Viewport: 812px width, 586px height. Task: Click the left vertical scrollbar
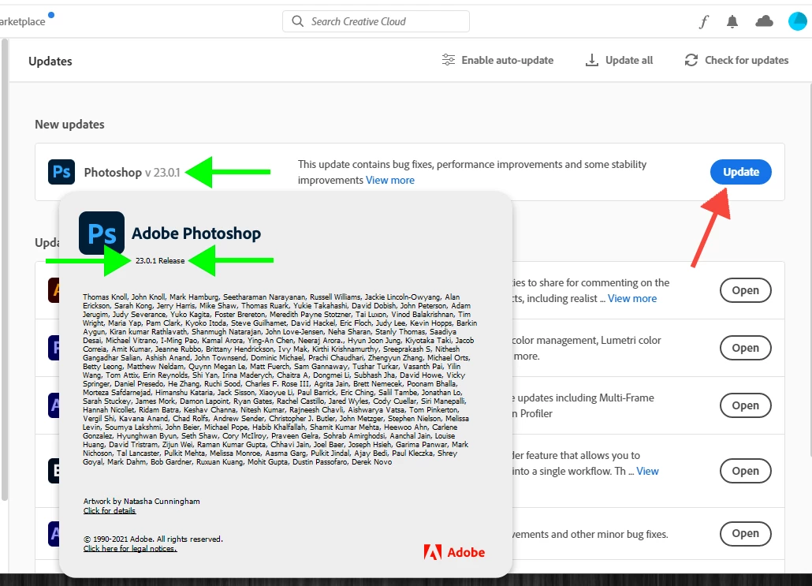pyautogui.click(x=5, y=270)
